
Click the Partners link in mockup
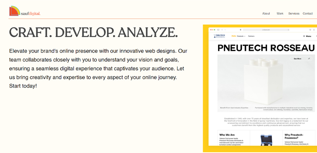click(x=251, y=36)
